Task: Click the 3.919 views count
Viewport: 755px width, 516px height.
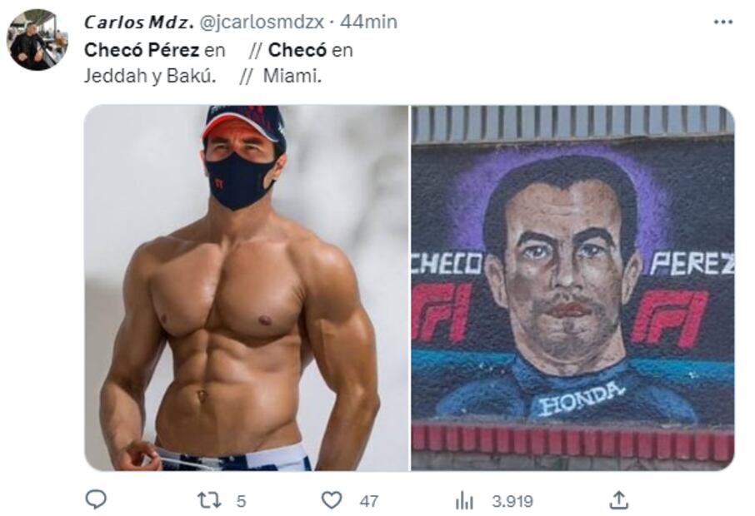Action: [x=512, y=501]
